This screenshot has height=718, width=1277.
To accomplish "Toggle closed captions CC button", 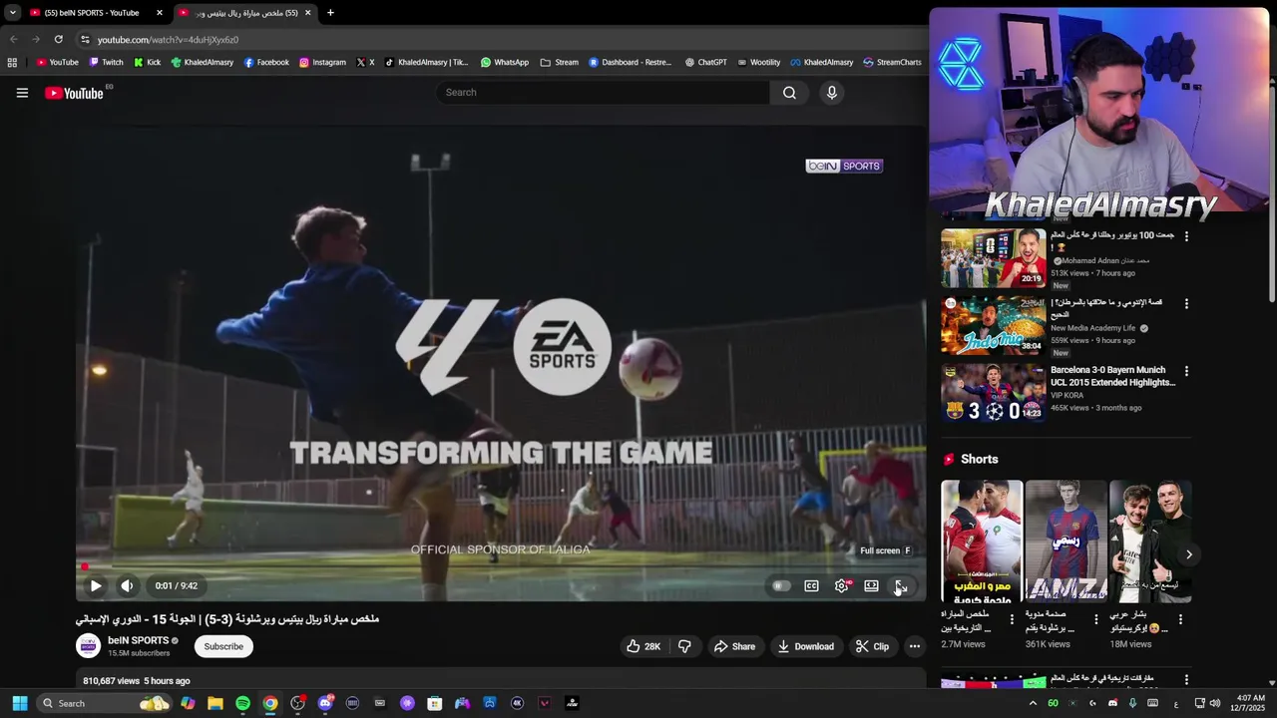I will pyautogui.click(x=811, y=586).
